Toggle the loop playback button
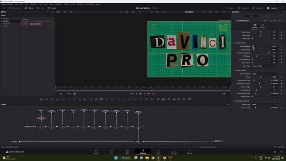This screenshot has width=286, height=161. click(154, 94)
